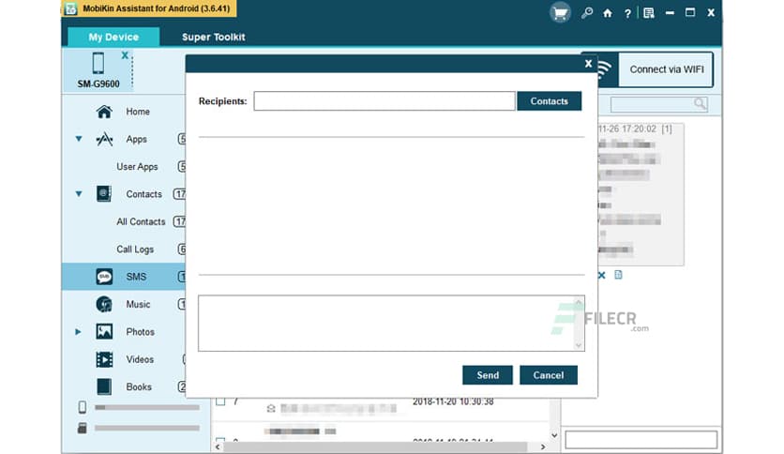Click the SD card storage icon
The height and width of the screenshot is (454, 784).
(x=83, y=428)
